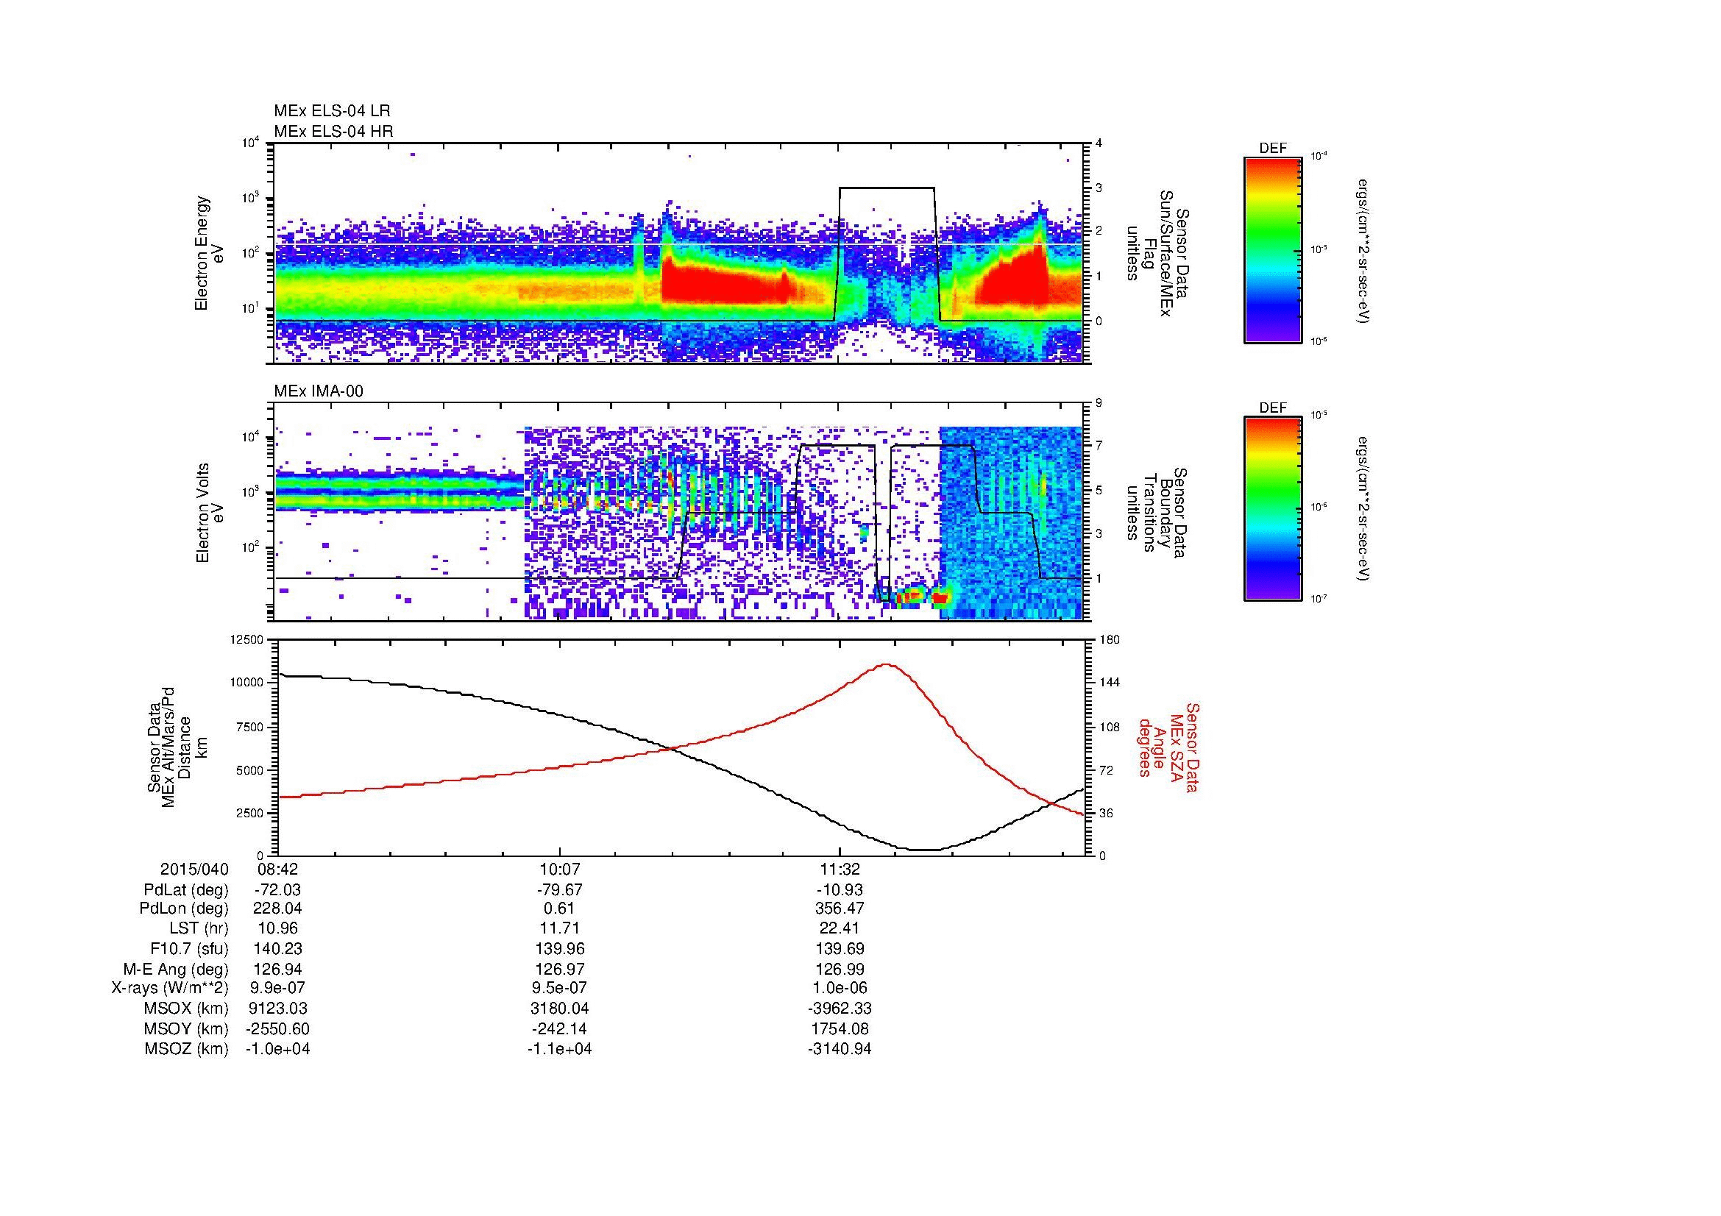This screenshot has width=1721, height=1216.
Task: Click the peak of the red SZA curve
Action: point(887,664)
